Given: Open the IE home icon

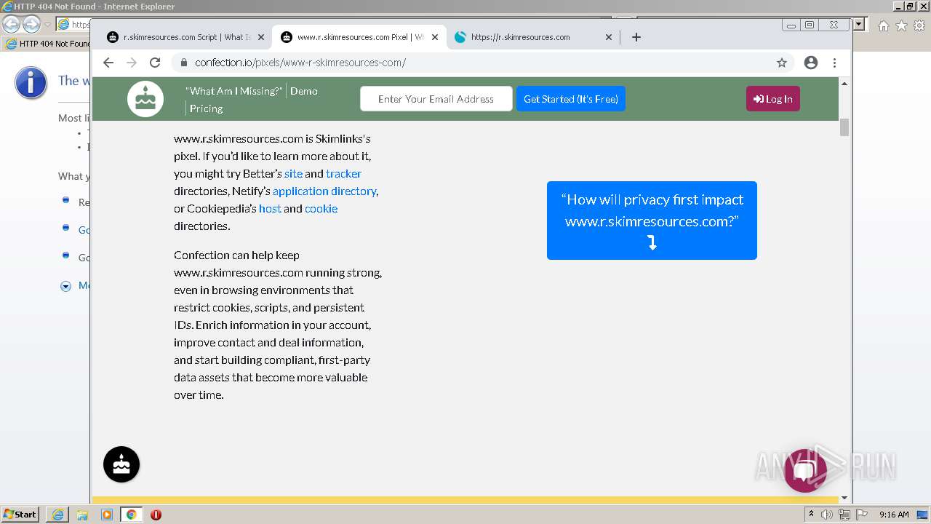Looking at the screenshot, I should 884,25.
